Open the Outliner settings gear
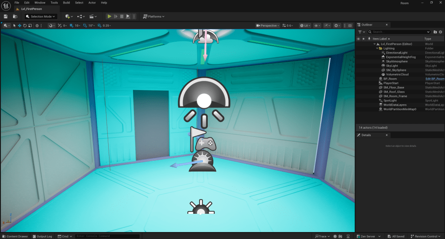 tap(441, 32)
